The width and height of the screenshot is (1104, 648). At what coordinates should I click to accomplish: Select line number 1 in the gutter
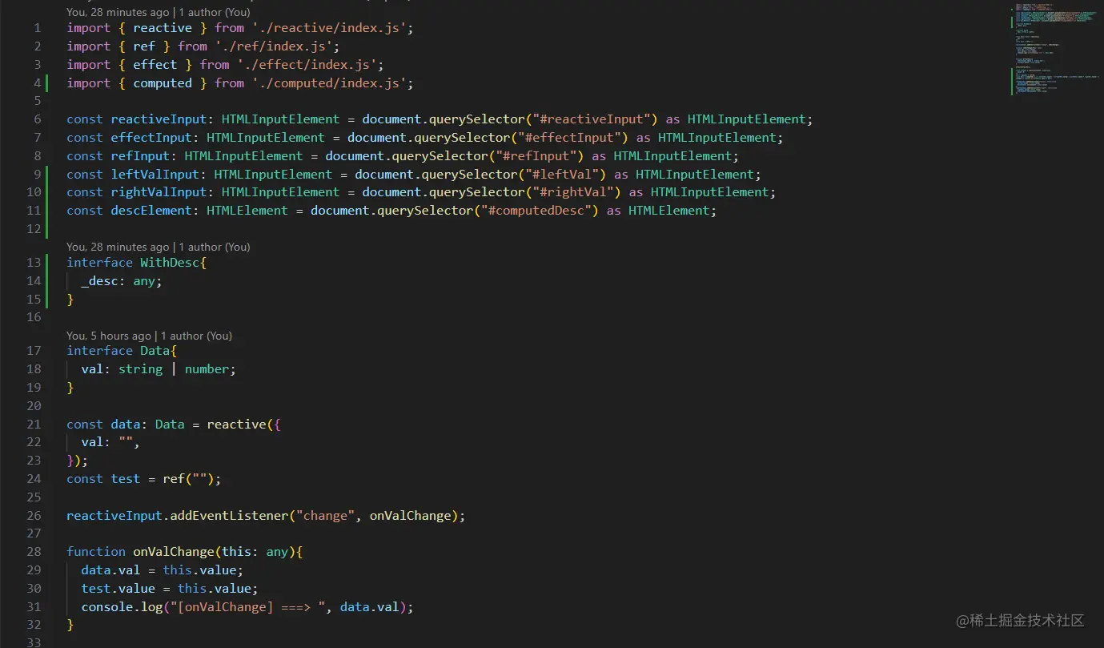point(37,28)
